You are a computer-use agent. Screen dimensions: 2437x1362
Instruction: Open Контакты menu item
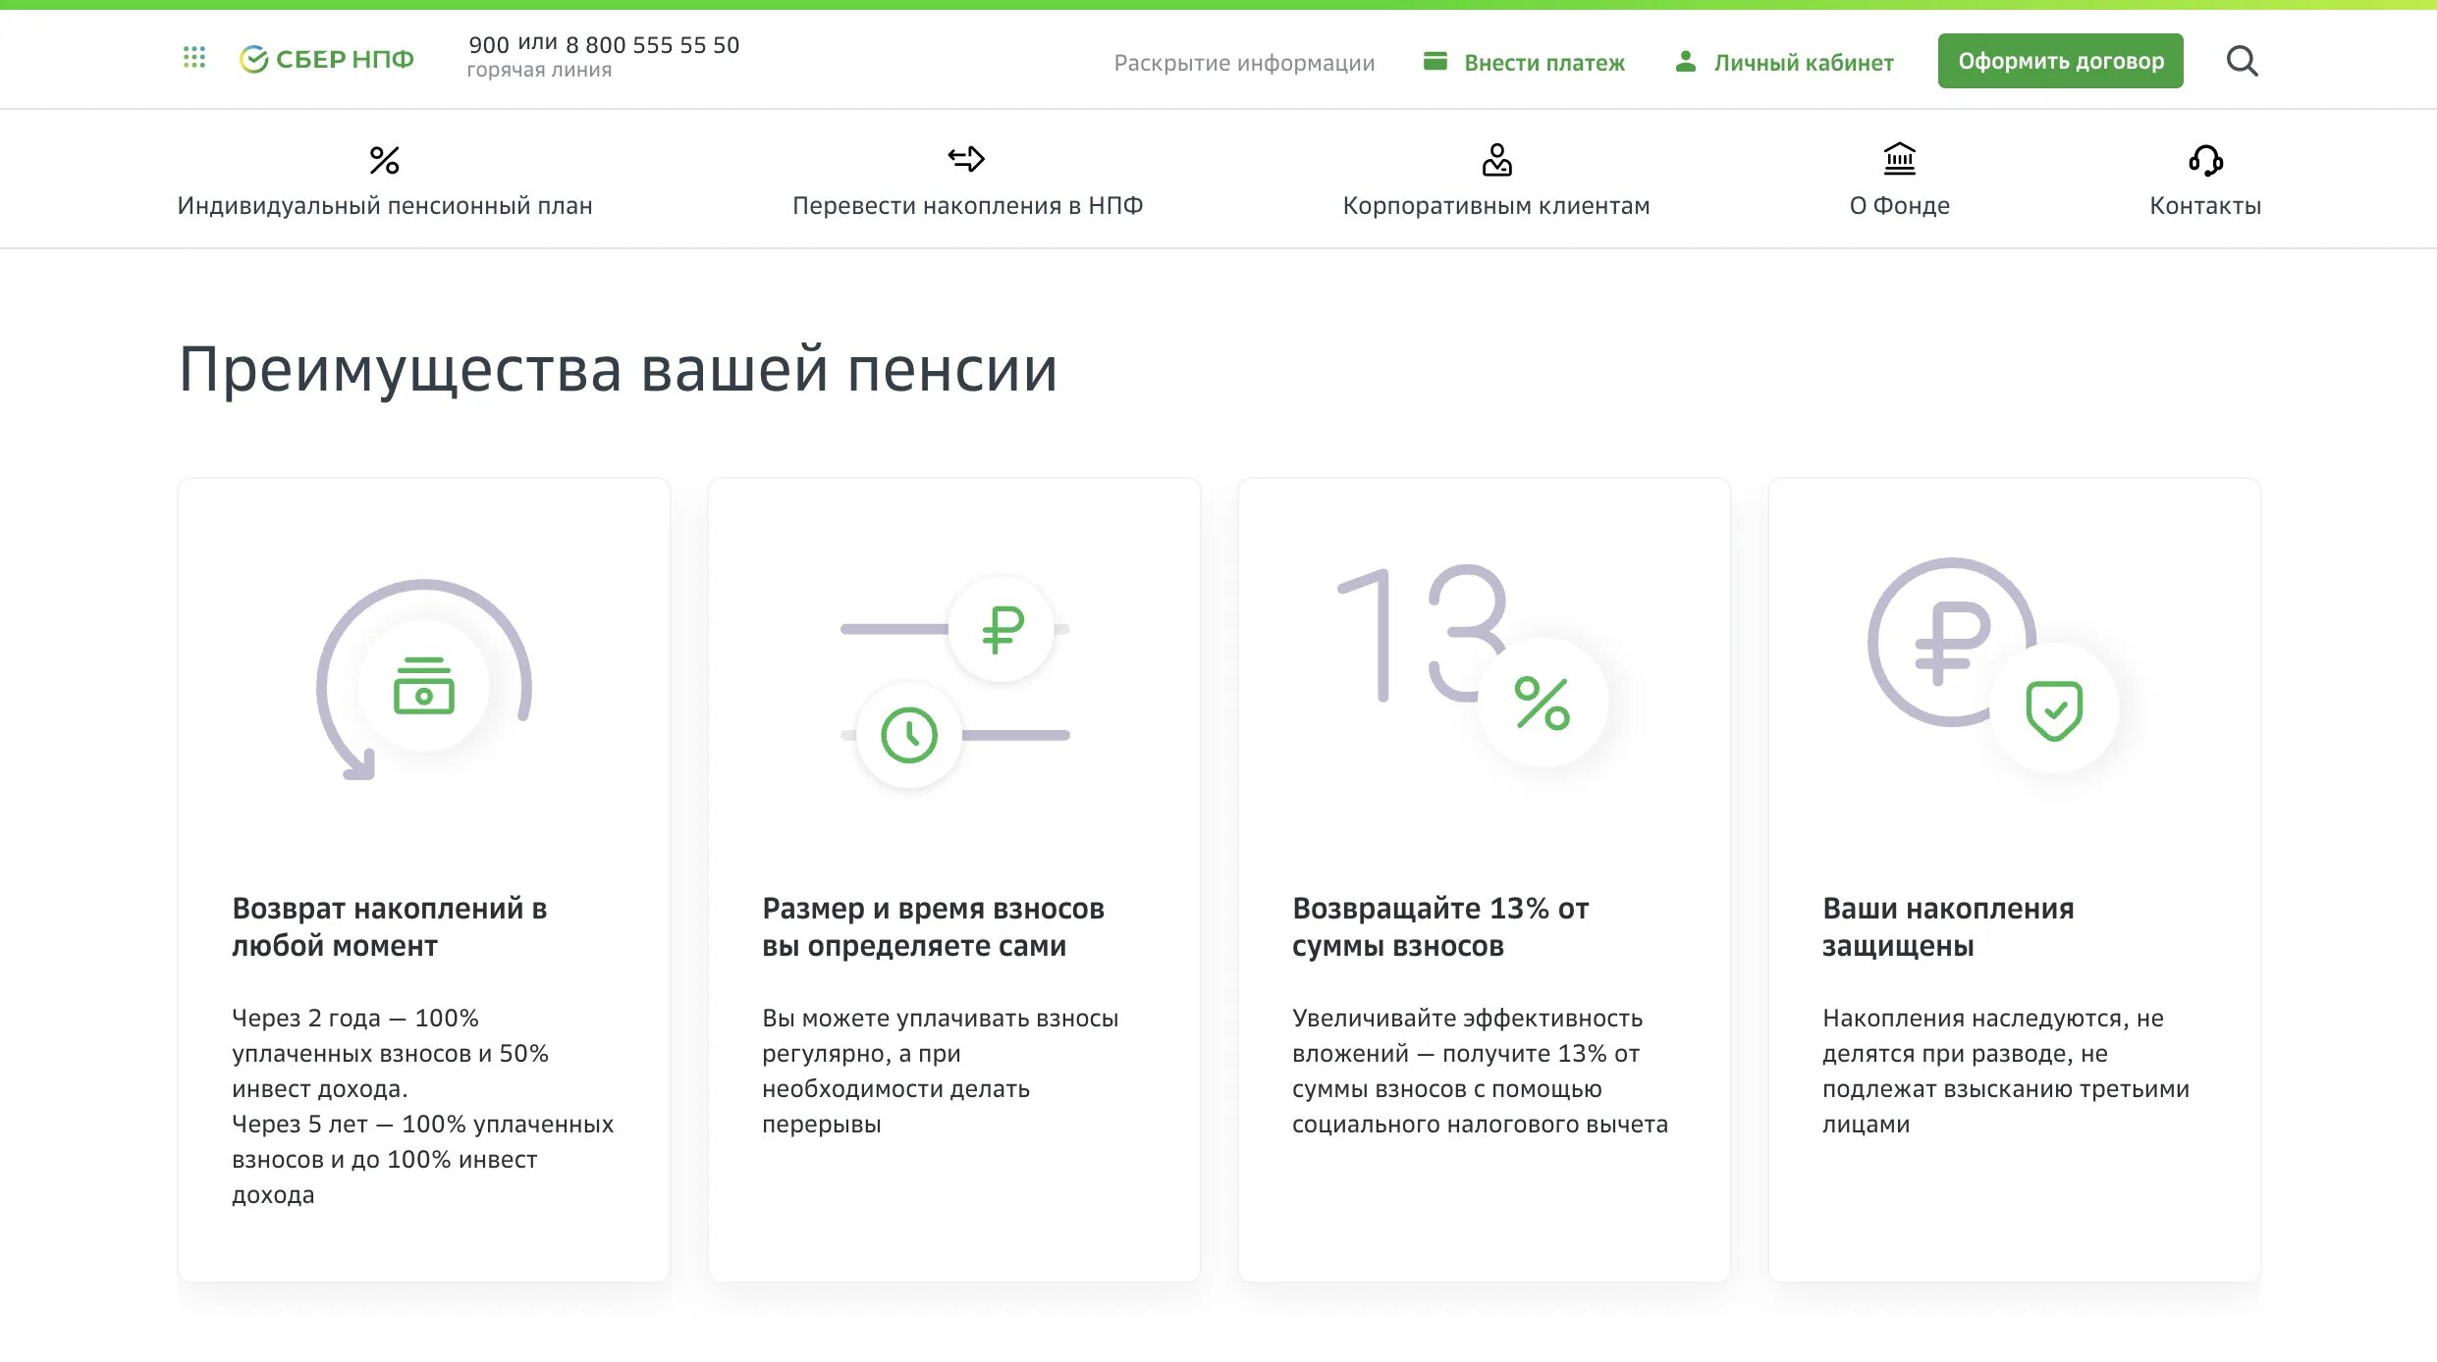tap(2205, 206)
